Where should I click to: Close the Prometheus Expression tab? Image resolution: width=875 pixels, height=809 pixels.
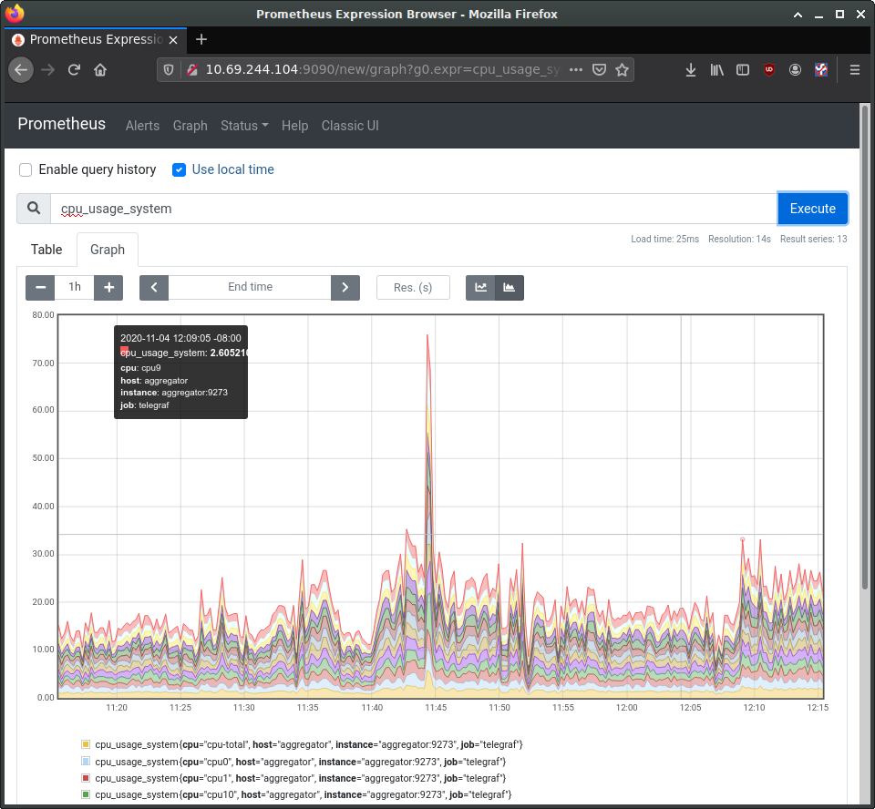(x=173, y=39)
